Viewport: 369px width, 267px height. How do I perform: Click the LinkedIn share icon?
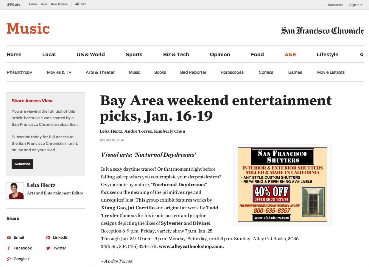click(48, 238)
